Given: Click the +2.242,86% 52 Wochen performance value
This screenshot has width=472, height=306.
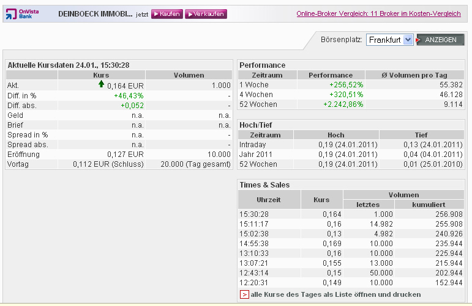Looking at the screenshot, I should click(x=343, y=104).
